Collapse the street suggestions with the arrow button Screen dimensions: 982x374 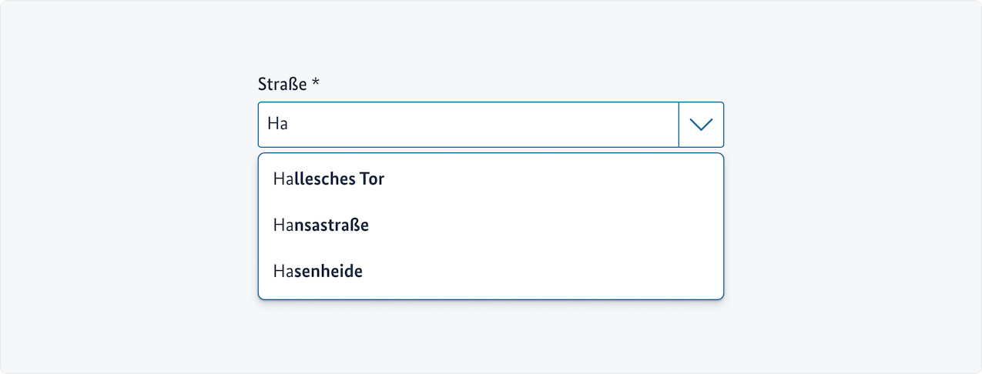coord(701,125)
